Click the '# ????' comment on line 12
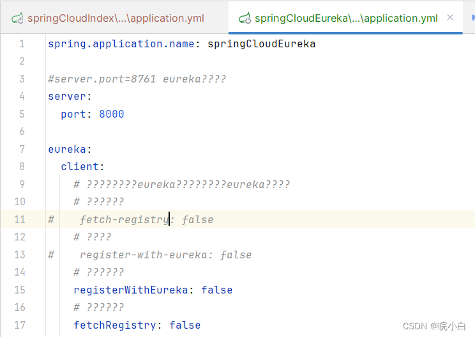475x337 pixels. click(x=93, y=237)
